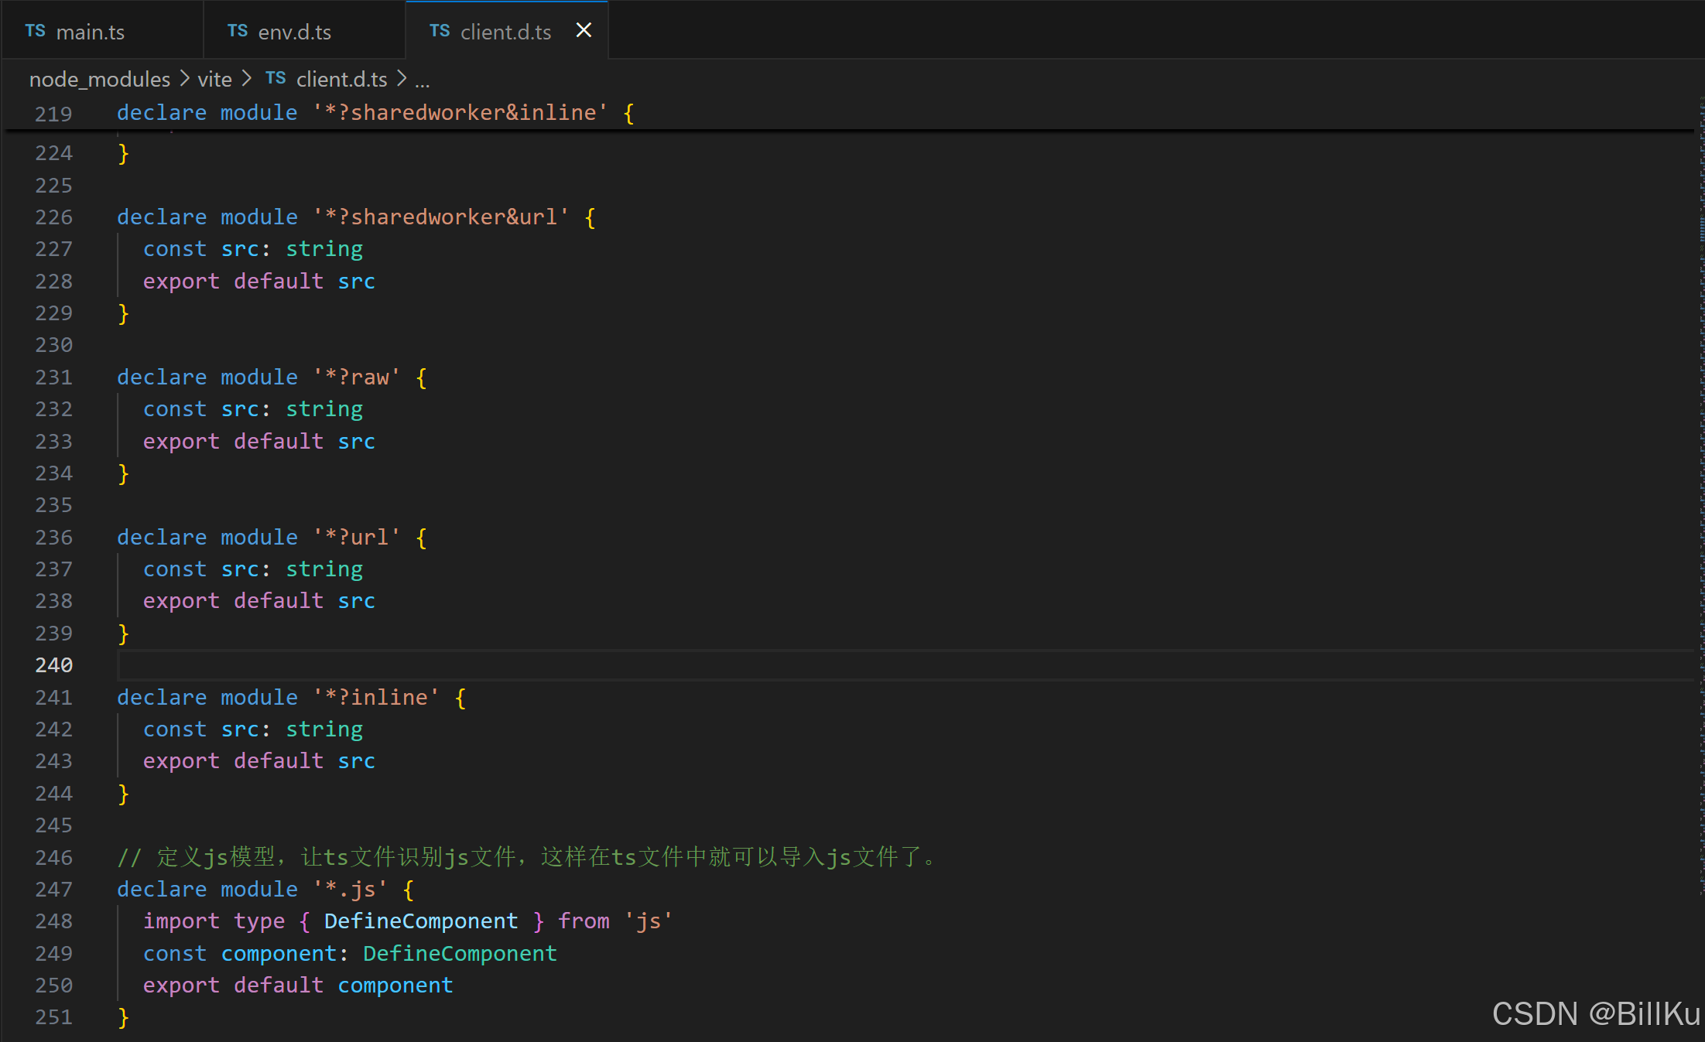Click the chevron after node_modules breadcrumb
The height and width of the screenshot is (1042, 1705).
pyautogui.click(x=184, y=78)
